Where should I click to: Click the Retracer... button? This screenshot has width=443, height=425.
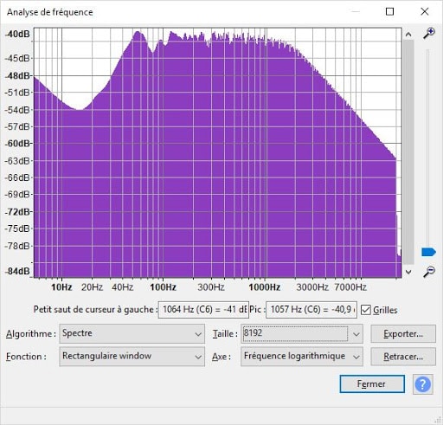point(403,357)
